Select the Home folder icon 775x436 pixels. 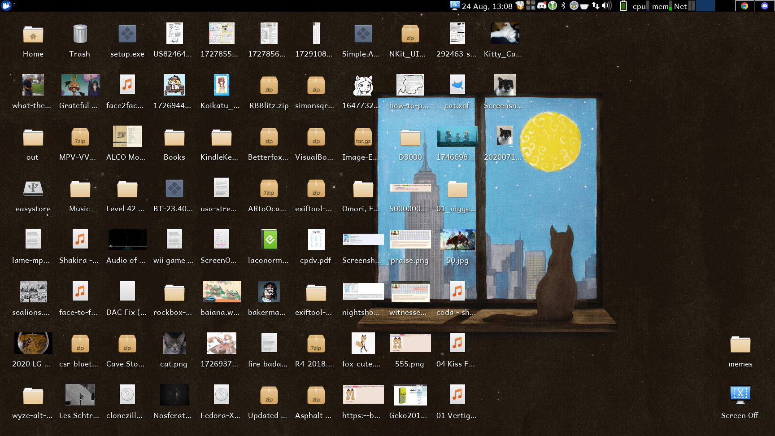[x=33, y=35]
